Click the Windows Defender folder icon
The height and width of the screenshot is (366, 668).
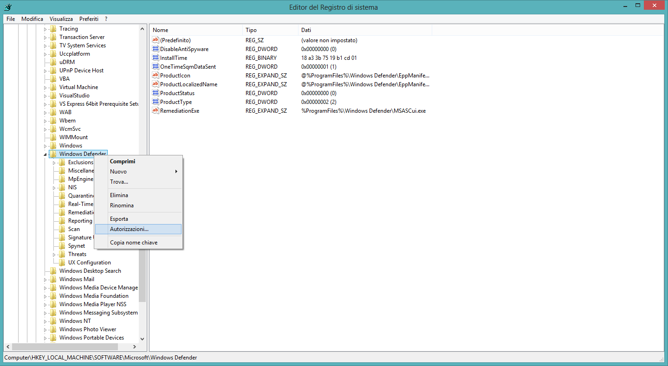pyautogui.click(x=53, y=154)
